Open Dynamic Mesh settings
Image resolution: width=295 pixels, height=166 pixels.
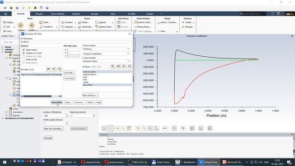143,22
